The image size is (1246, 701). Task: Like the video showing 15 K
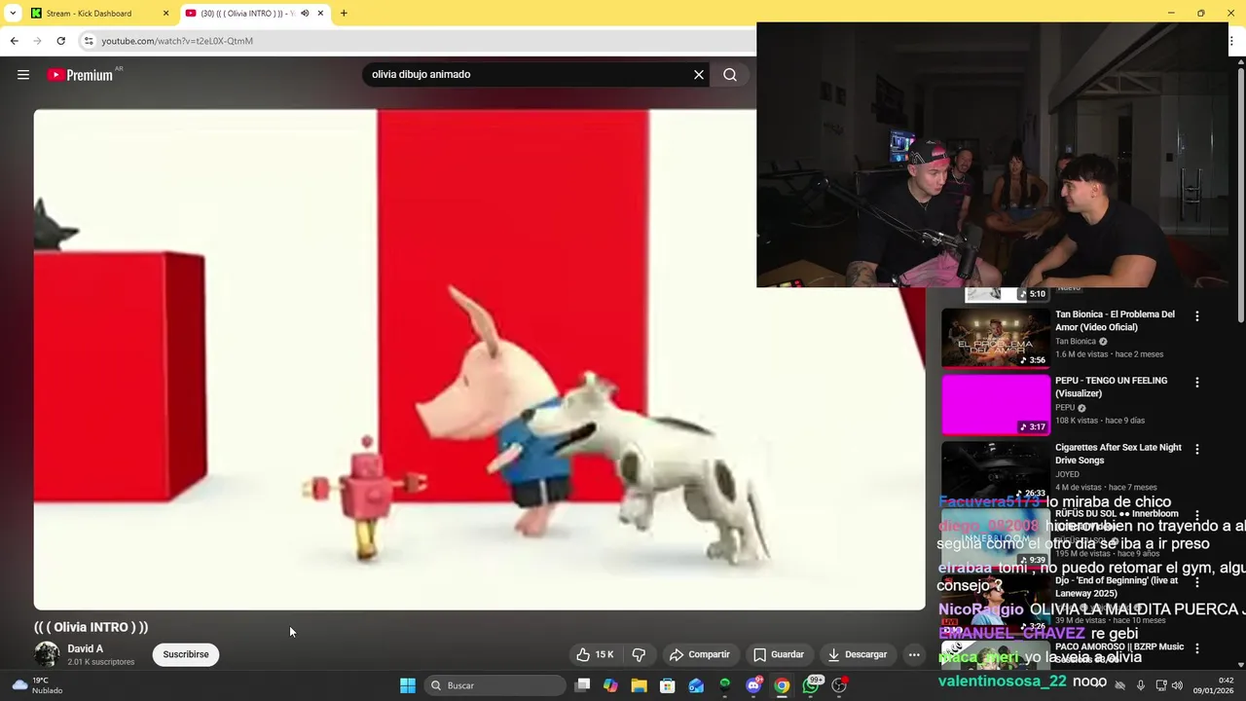[595, 654]
